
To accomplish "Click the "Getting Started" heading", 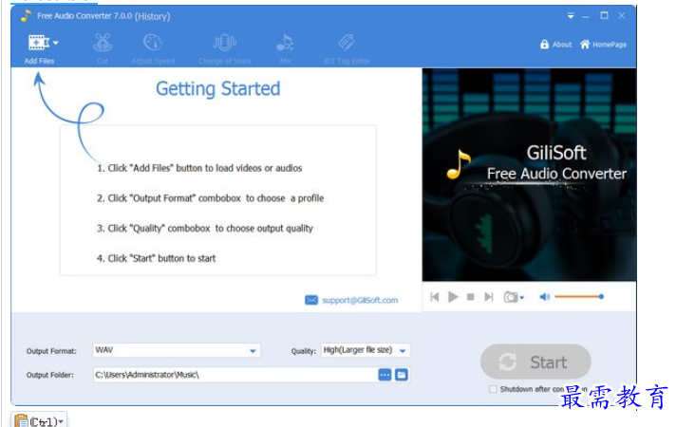I will point(217,89).
